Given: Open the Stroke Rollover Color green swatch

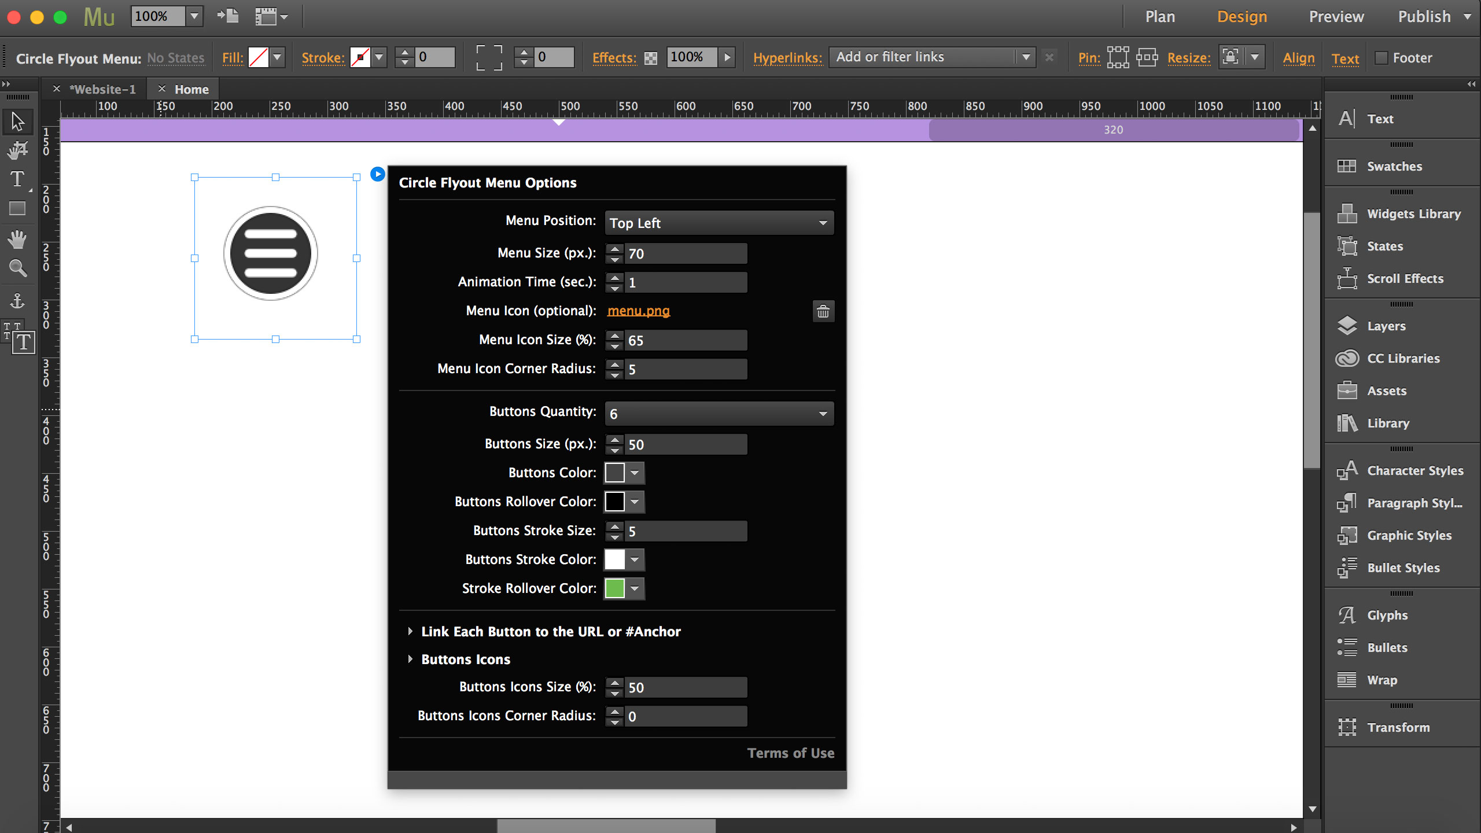Looking at the screenshot, I should click(x=614, y=588).
